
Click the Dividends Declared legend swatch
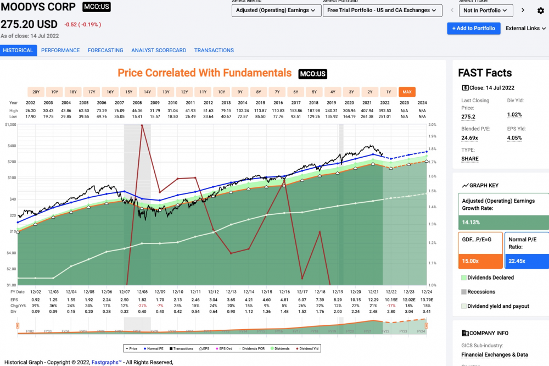click(464, 278)
